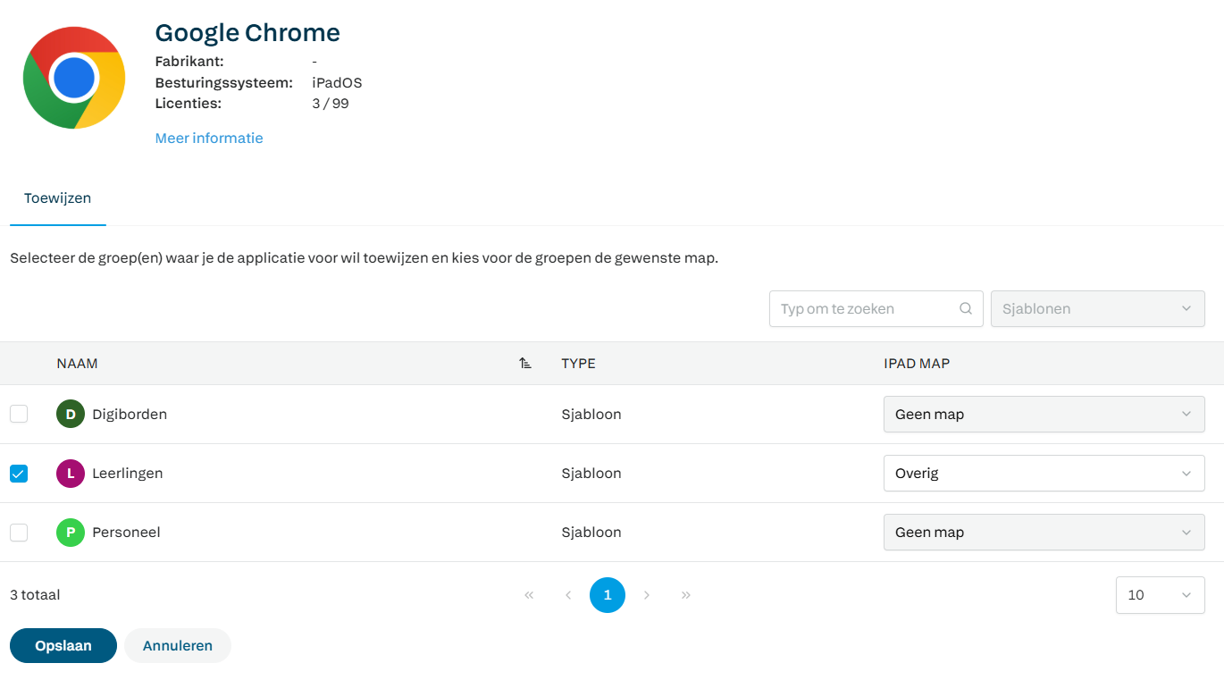Click the Digiborden green avatar icon
Viewport: 1224px width, 680px height.
[71, 415]
